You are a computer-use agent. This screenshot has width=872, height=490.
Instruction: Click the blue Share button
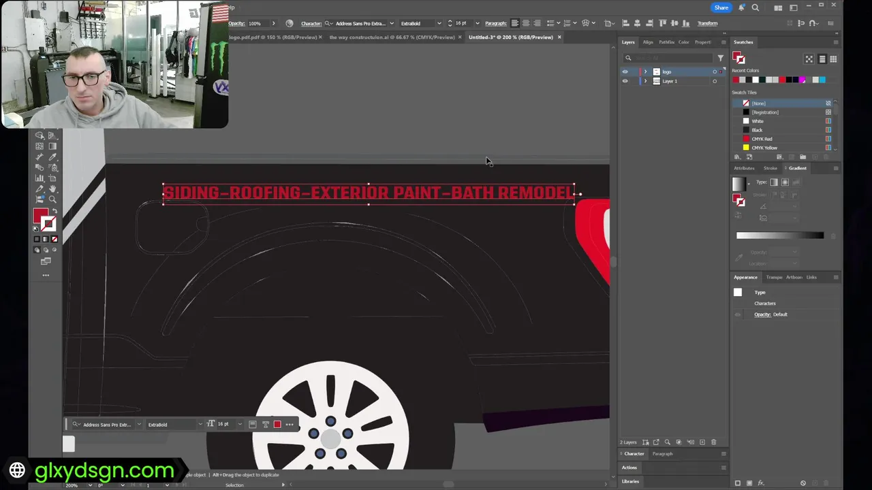(721, 7)
